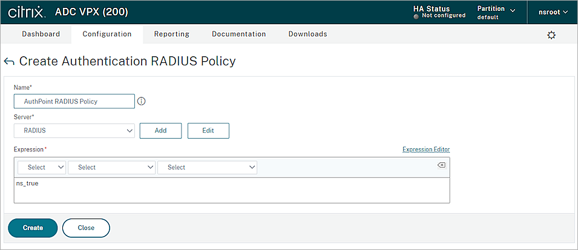Open the Downloads tab

coord(307,34)
